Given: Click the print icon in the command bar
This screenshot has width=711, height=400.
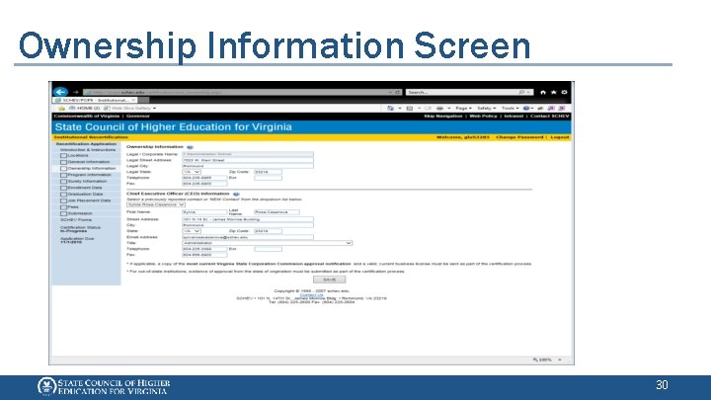Looking at the screenshot, I should click(x=439, y=109).
